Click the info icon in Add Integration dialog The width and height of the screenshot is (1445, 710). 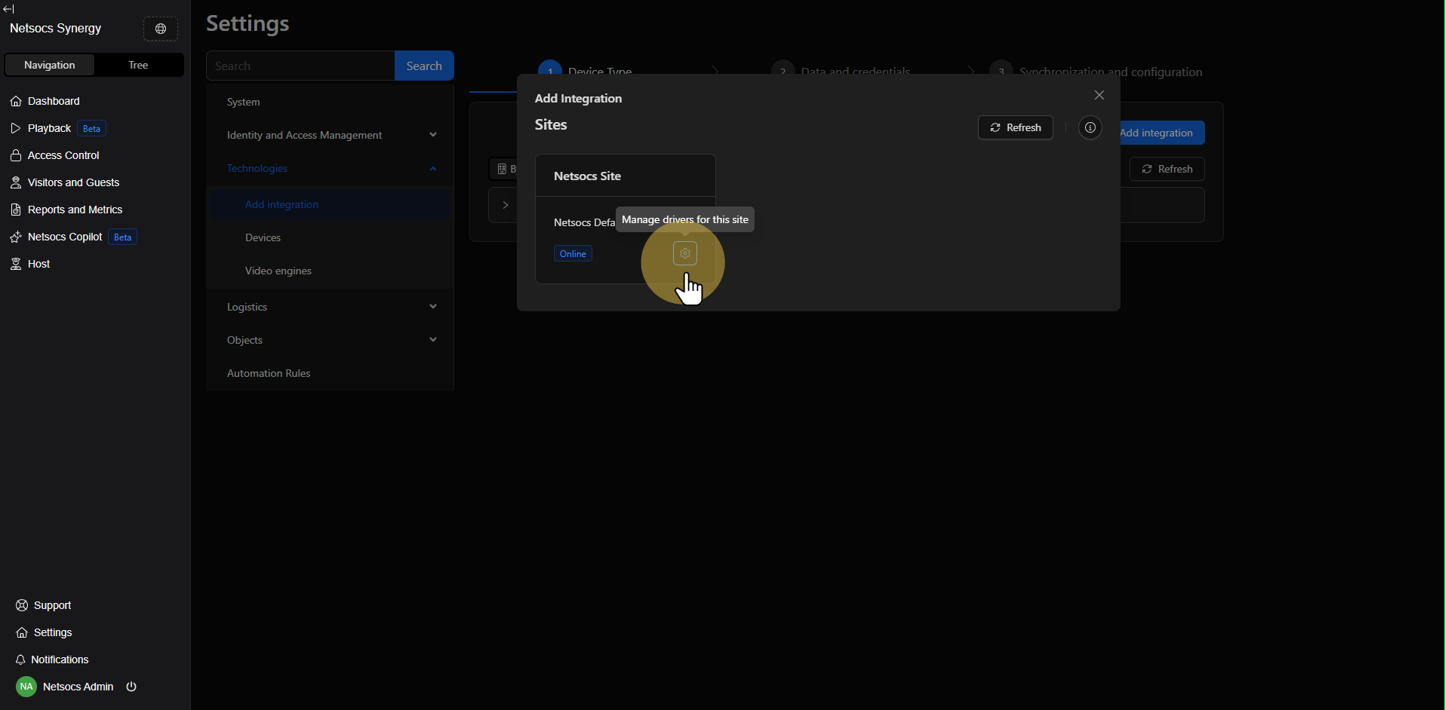[1090, 127]
